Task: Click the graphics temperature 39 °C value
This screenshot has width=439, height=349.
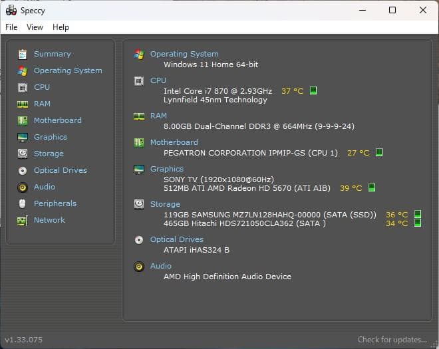Action: click(351, 188)
